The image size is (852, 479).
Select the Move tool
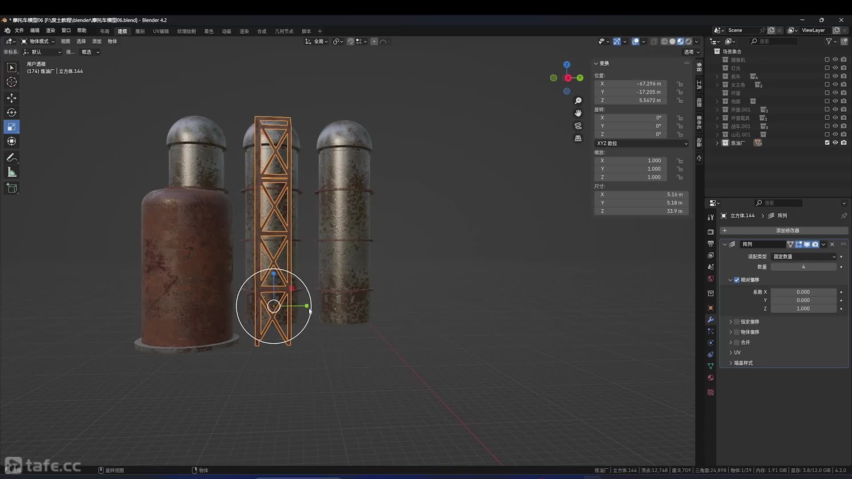(x=12, y=98)
